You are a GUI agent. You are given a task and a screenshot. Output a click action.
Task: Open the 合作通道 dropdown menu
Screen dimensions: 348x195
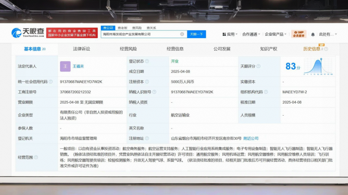[x=251, y=34]
